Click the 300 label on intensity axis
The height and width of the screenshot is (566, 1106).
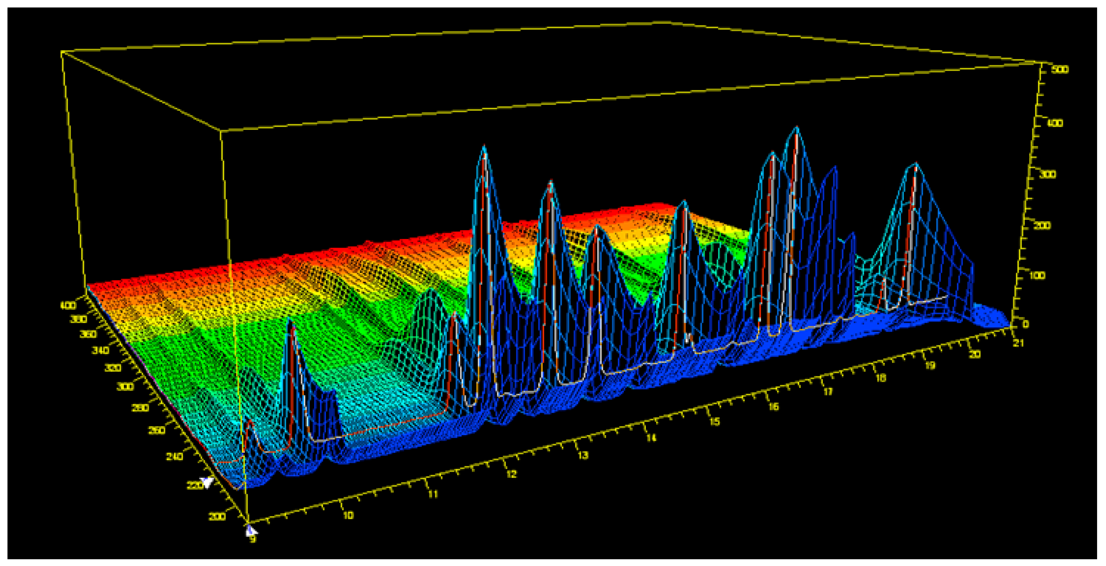[x=1048, y=175]
